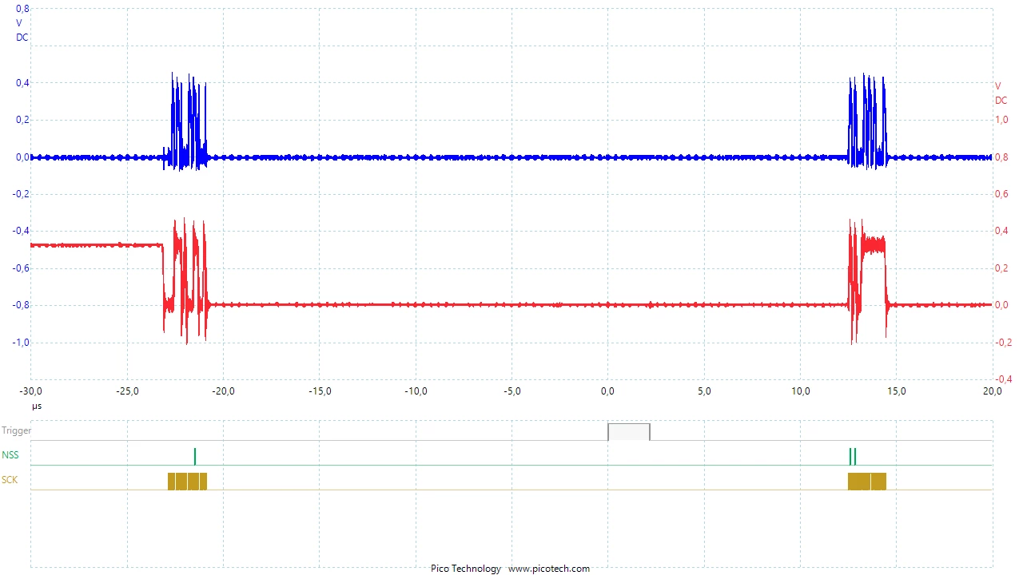Click the µs time unit label
This screenshot has height=575, width=1023.
(x=37, y=406)
